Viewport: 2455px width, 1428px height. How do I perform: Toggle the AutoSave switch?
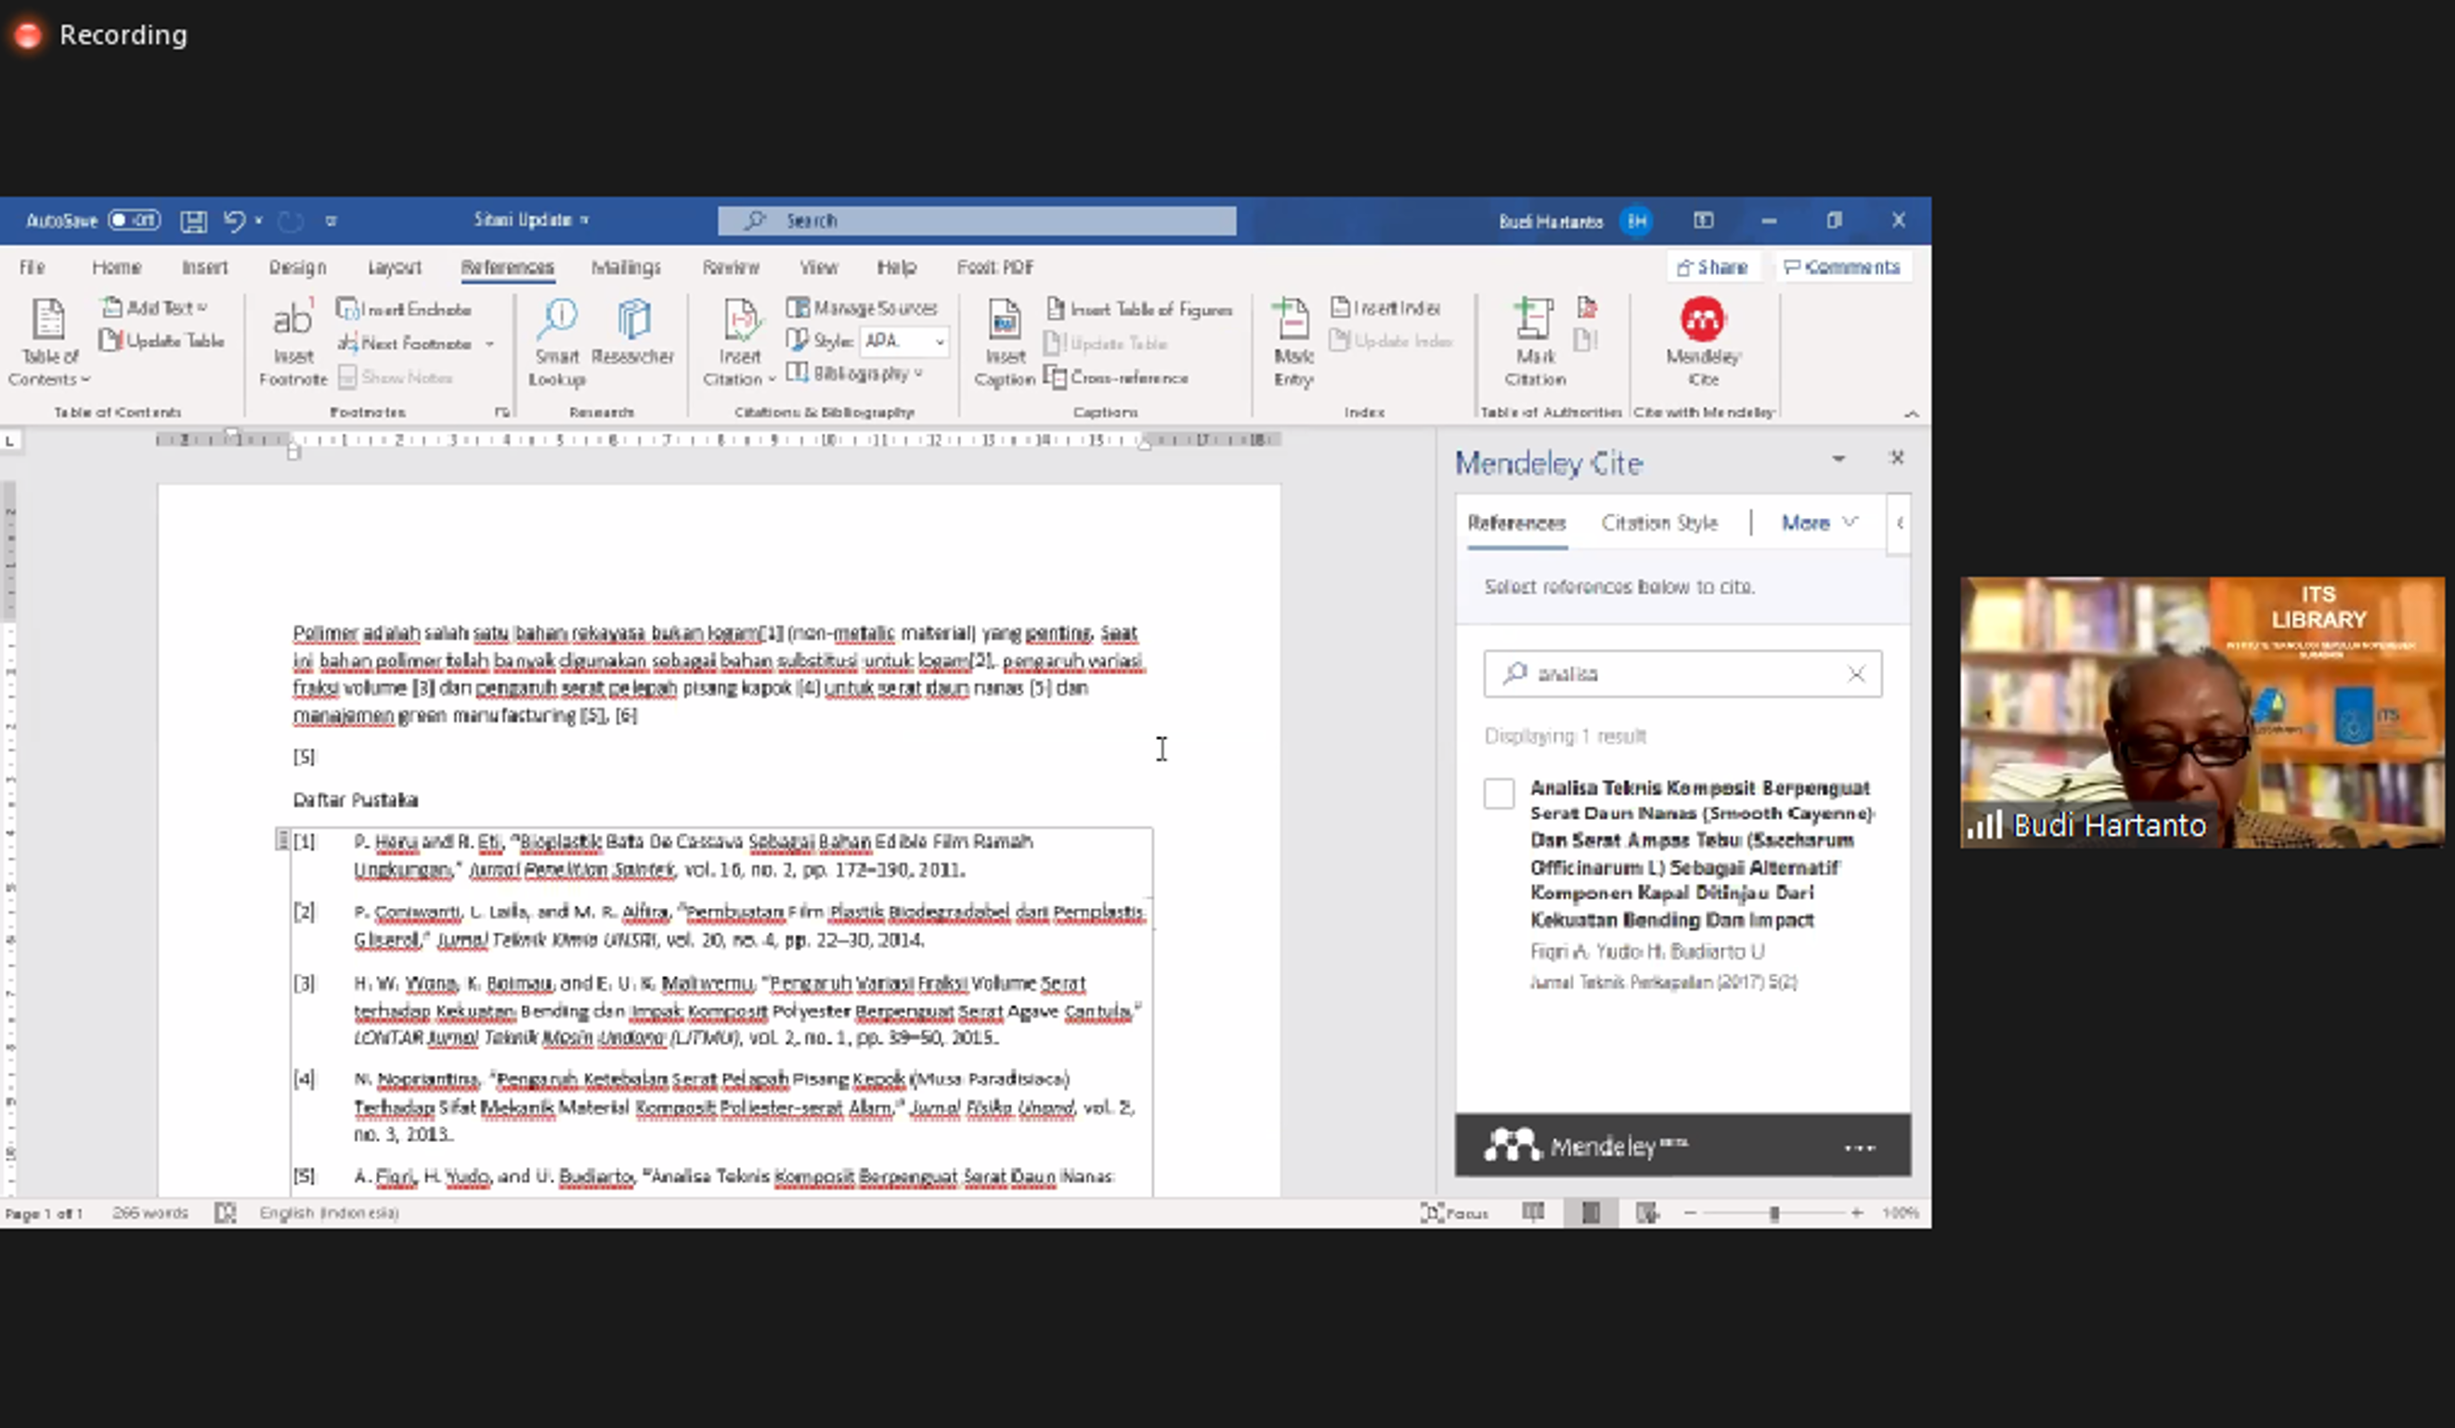134,220
